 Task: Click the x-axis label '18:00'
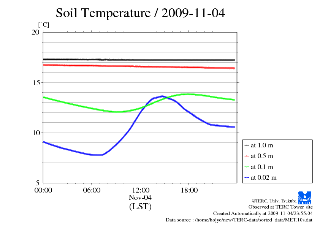click(189, 190)
